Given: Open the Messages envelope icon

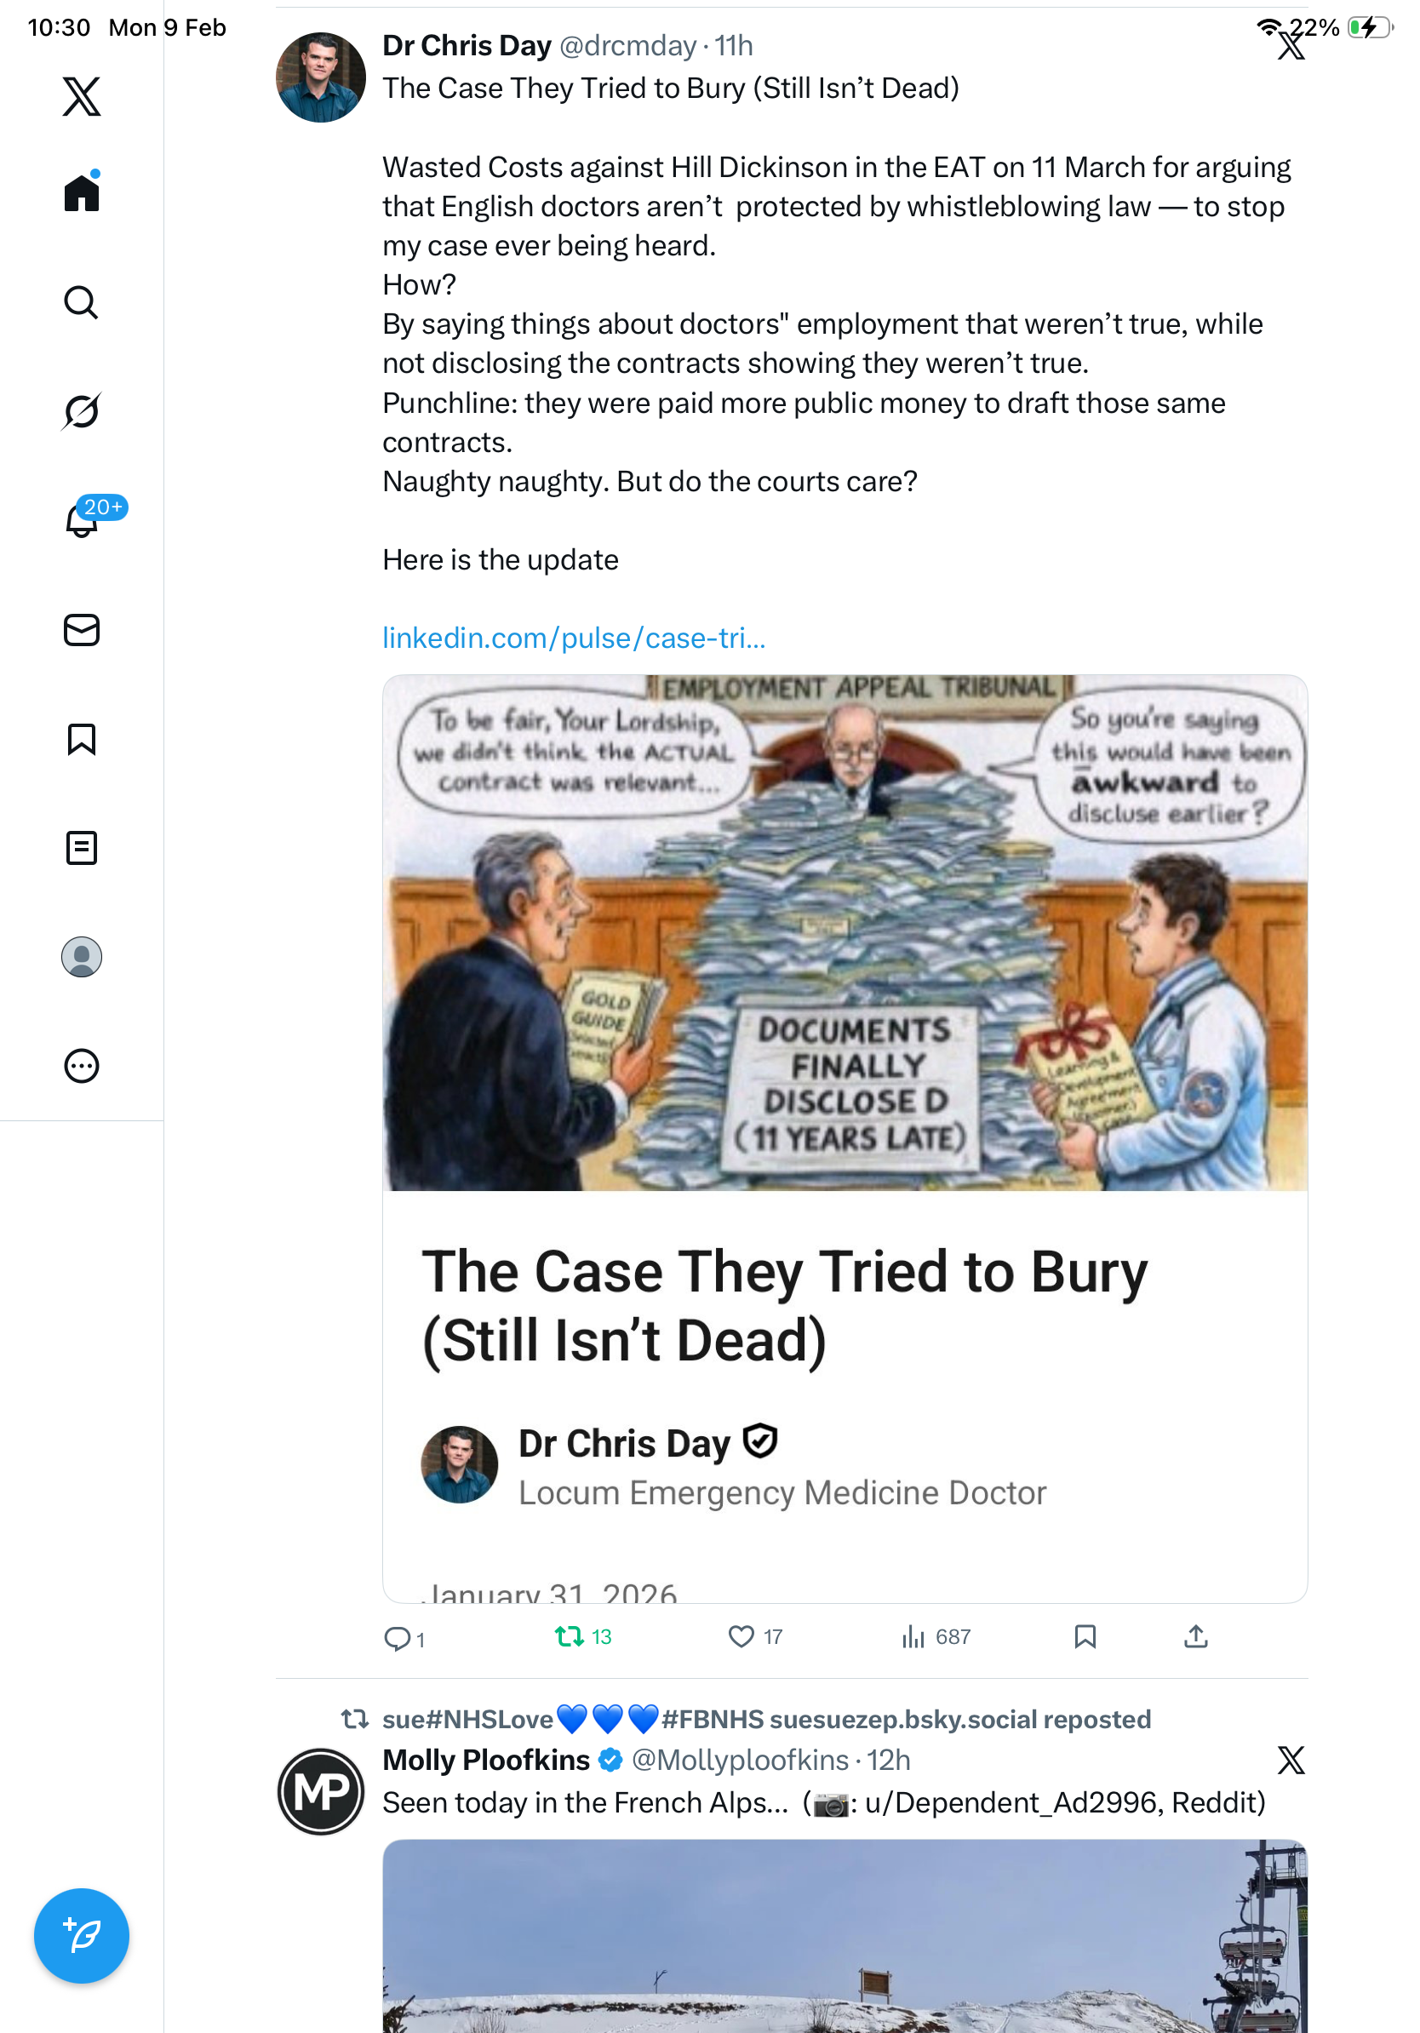Looking at the screenshot, I should tap(82, 629).
